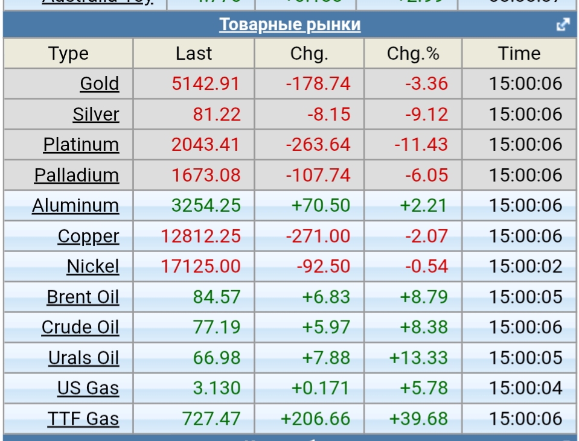
Task: Open the Palladium quote page
Action: [76, 176]
